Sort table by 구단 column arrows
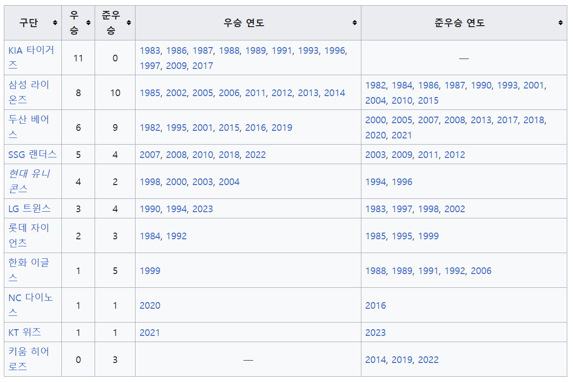This screenshot has width=573, height=382. click(x=55, y=23)
